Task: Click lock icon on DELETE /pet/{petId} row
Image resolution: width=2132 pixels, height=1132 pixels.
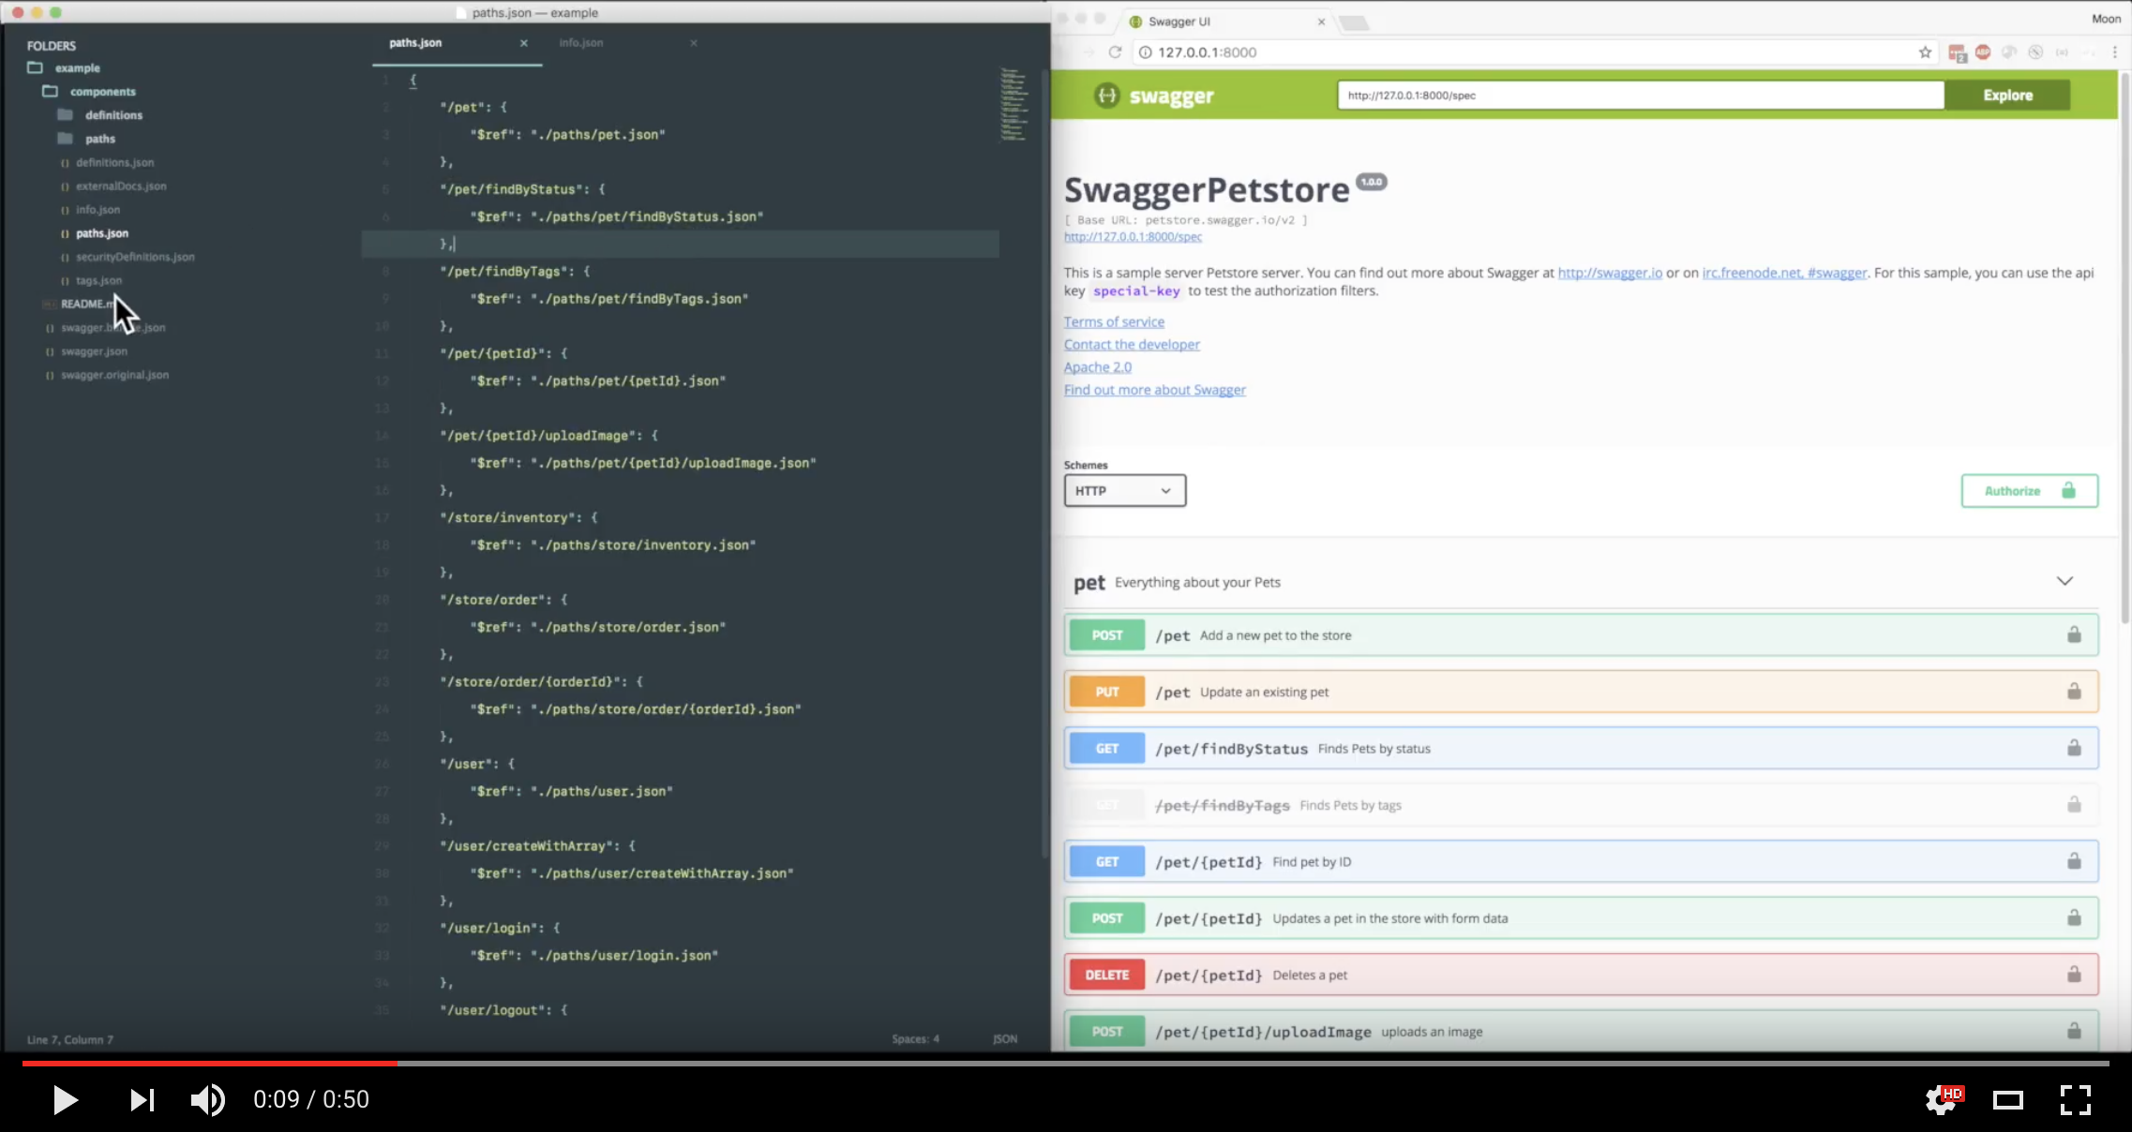Action: [x=2074, y=975]
